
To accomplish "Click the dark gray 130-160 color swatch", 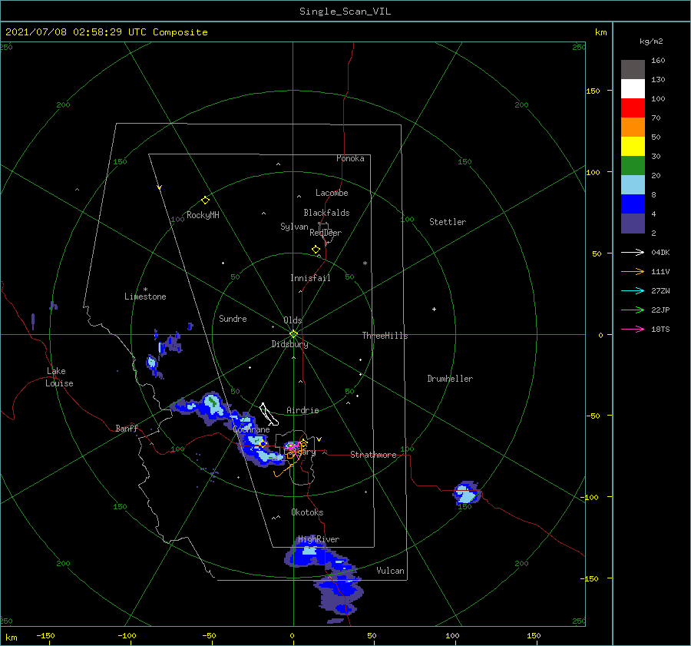I will pyautogui.click(x=633, y=69).
